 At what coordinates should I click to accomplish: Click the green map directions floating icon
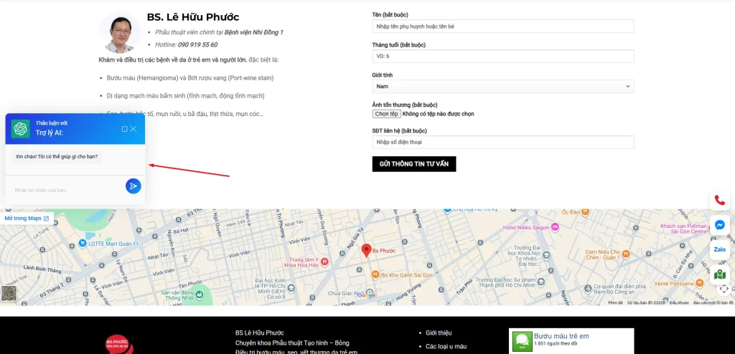pos(719,274)
